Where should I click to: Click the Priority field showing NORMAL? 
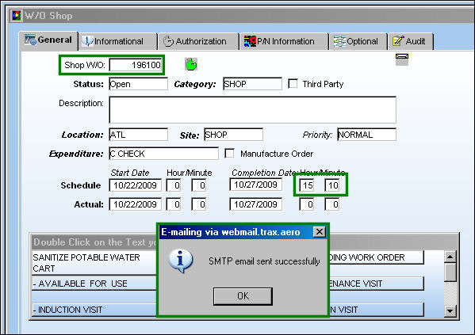tap(366, 135)
